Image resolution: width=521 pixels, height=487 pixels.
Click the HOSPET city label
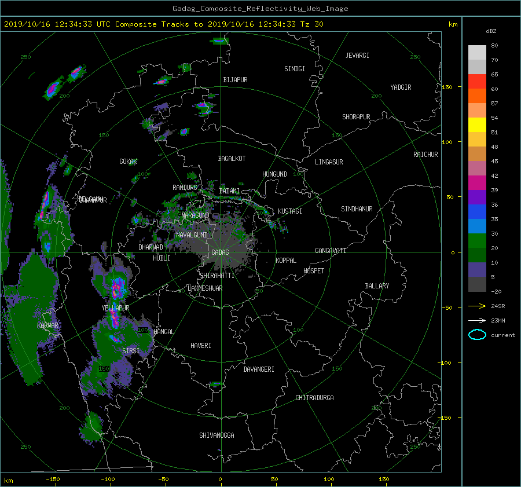(314, 271)
